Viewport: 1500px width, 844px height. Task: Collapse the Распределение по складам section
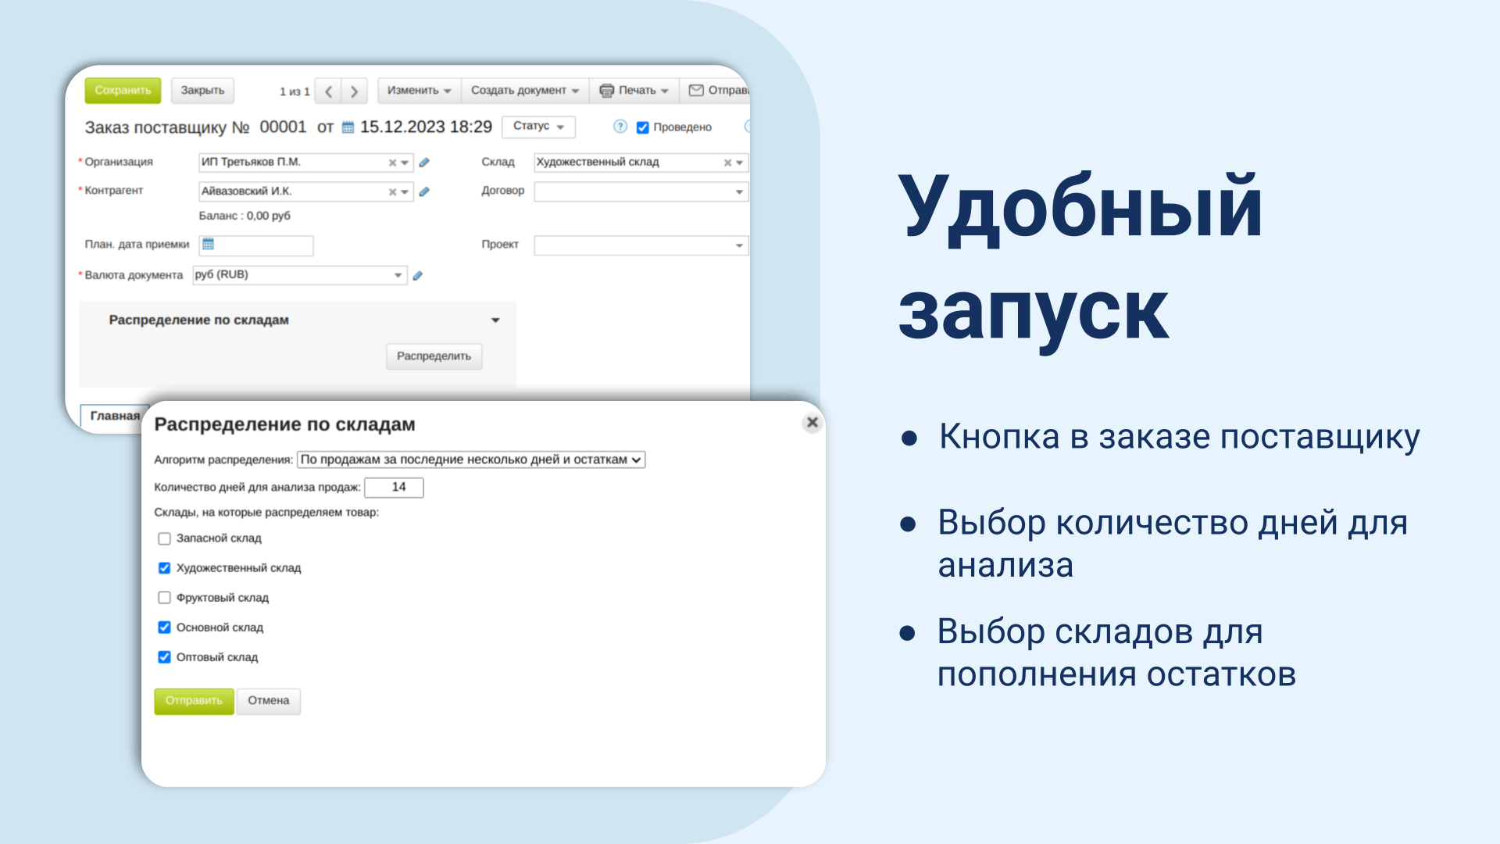point(495,320)
